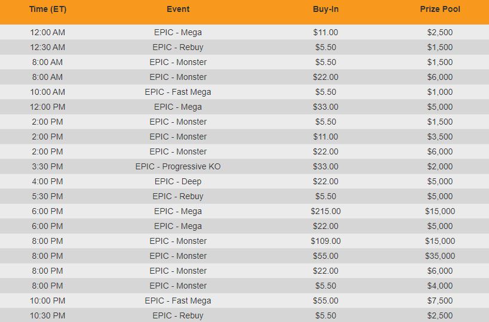This screenshot has width=489, height=322.
Task: Select the EPIC - Progressive KO event
Action: [178, 166]
